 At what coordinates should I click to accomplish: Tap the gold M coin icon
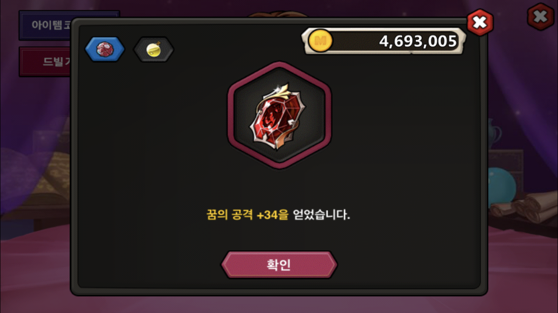coord(320,41)
